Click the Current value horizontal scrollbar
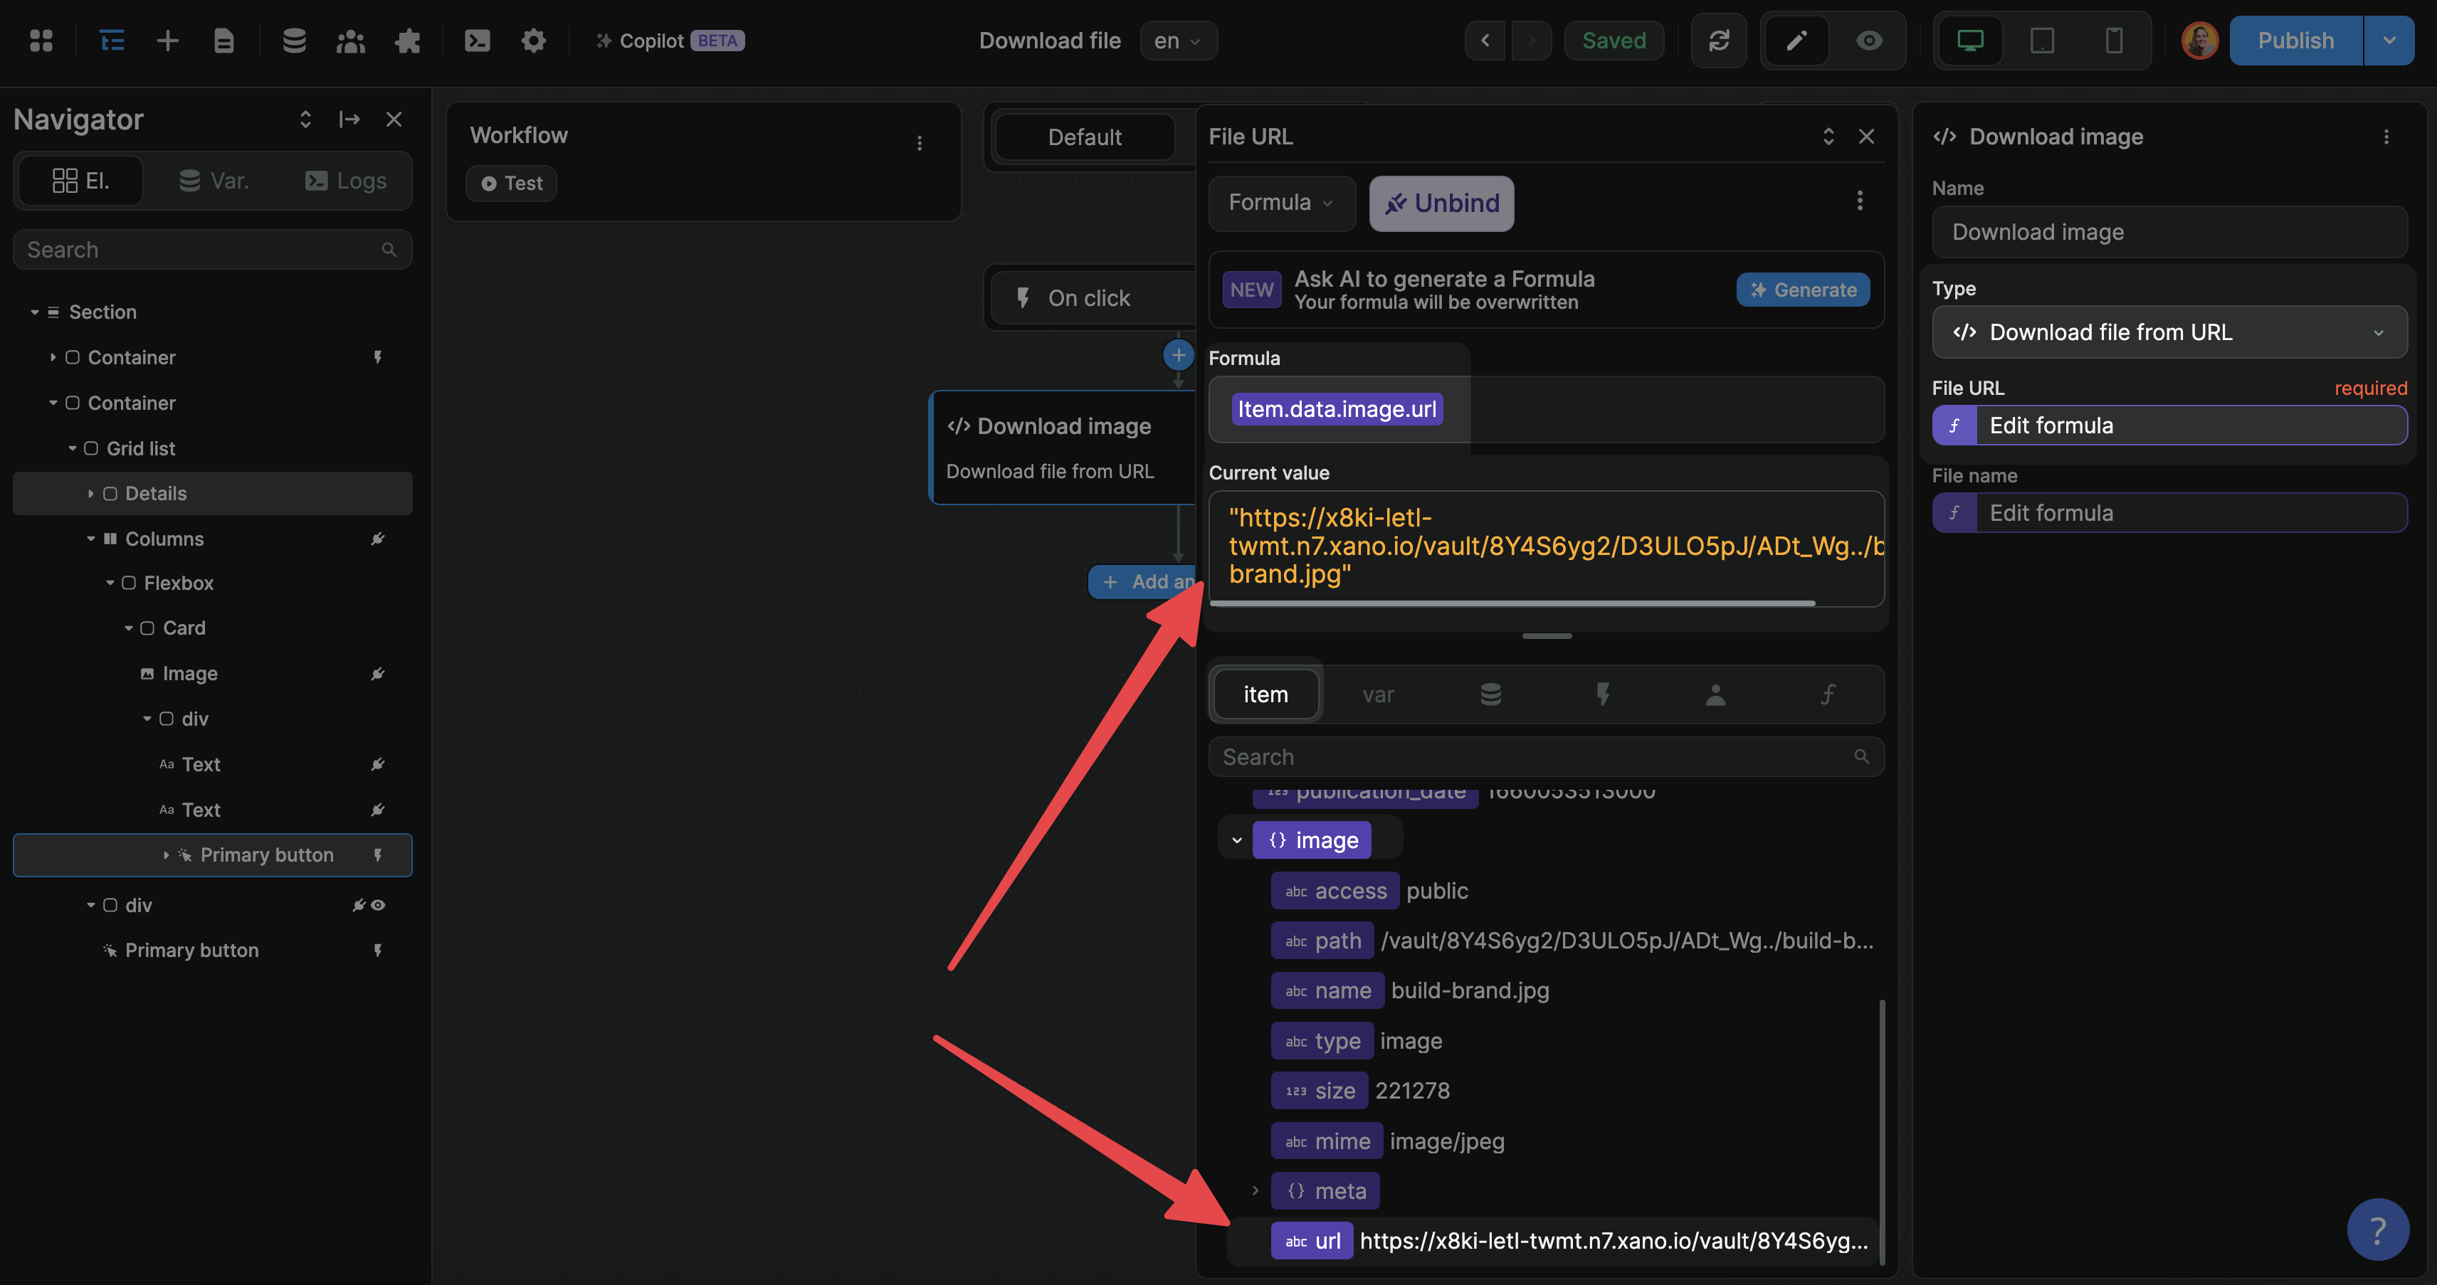Screen dimensions: 2437x1285 [x=1512, y=603]
